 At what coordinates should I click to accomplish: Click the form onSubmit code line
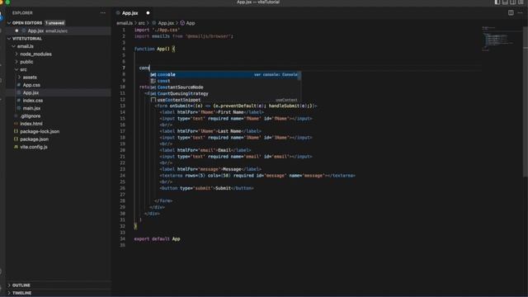236,106
